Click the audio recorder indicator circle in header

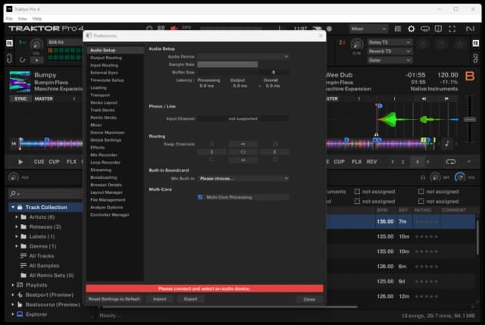[x=330, y=29]
